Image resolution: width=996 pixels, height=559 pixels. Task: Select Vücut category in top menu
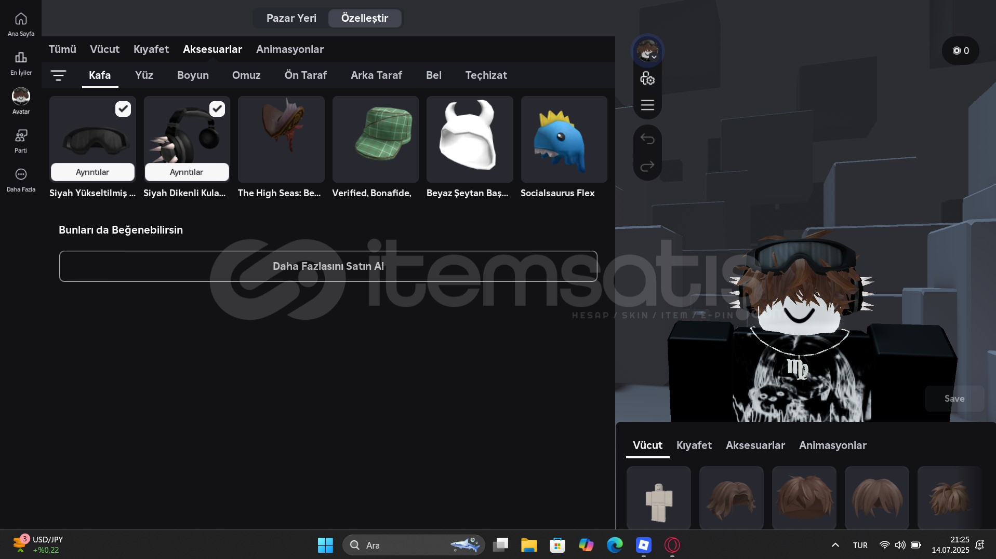click(x=104, y=49)
